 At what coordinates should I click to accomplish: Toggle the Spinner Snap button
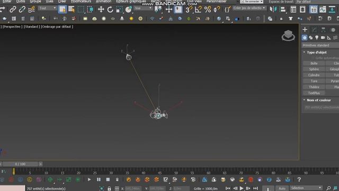217,10
